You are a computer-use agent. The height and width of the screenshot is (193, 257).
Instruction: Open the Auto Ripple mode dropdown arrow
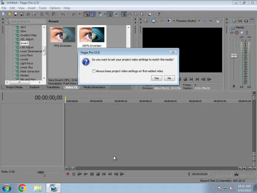pos(105,14)
